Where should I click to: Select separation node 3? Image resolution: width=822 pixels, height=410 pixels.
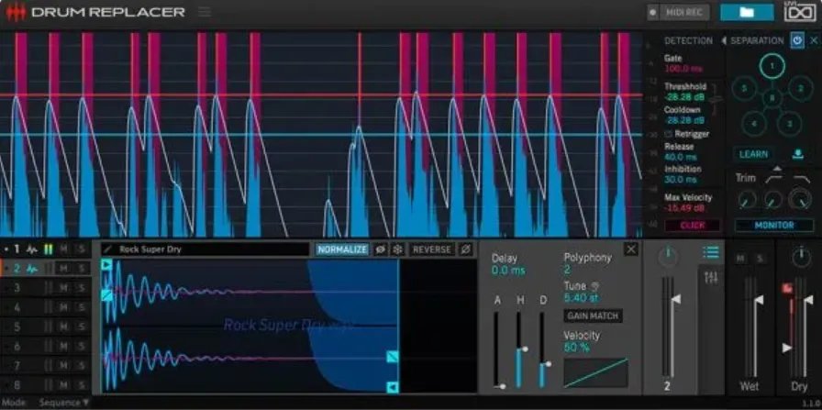pyautogui.click(x=790, y=124)
